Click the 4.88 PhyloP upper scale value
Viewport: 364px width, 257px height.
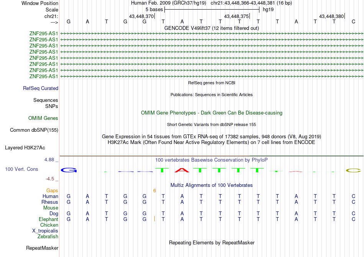point(49,160)
